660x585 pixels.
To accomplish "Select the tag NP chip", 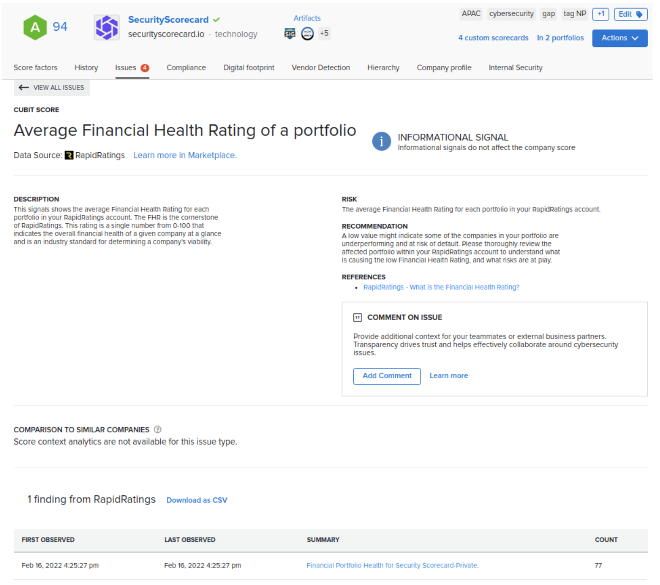I will point(575,14).
